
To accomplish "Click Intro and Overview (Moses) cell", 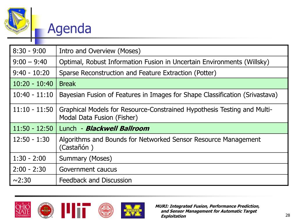I will [x=172, y=51].
